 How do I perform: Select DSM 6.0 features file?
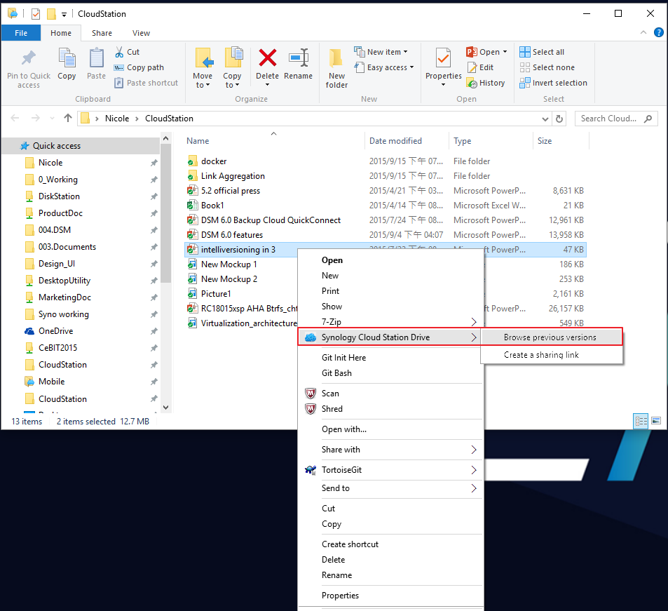232,234
